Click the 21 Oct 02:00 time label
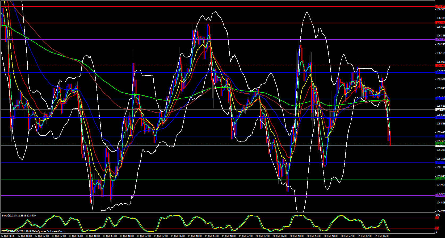Viewport: 445px width, 238px height. point(365,236)
